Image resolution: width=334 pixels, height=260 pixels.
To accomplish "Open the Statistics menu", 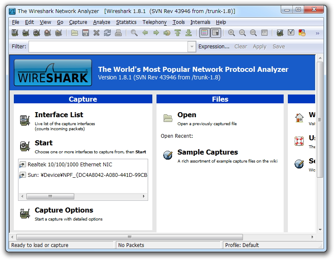I will [x=126, y=22].
